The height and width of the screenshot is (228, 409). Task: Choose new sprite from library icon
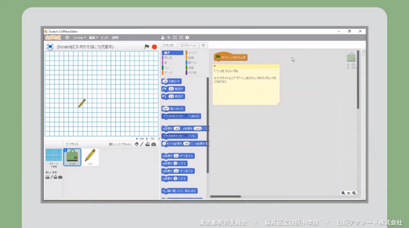(136, 144)
